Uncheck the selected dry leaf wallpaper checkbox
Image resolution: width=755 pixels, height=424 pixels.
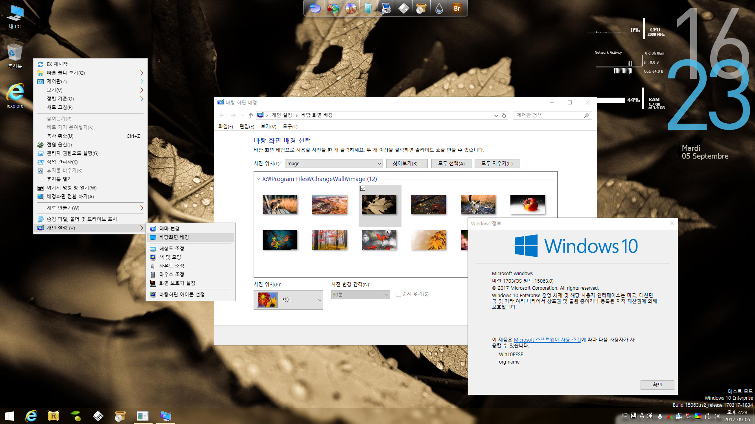click(x=363, y=188)
